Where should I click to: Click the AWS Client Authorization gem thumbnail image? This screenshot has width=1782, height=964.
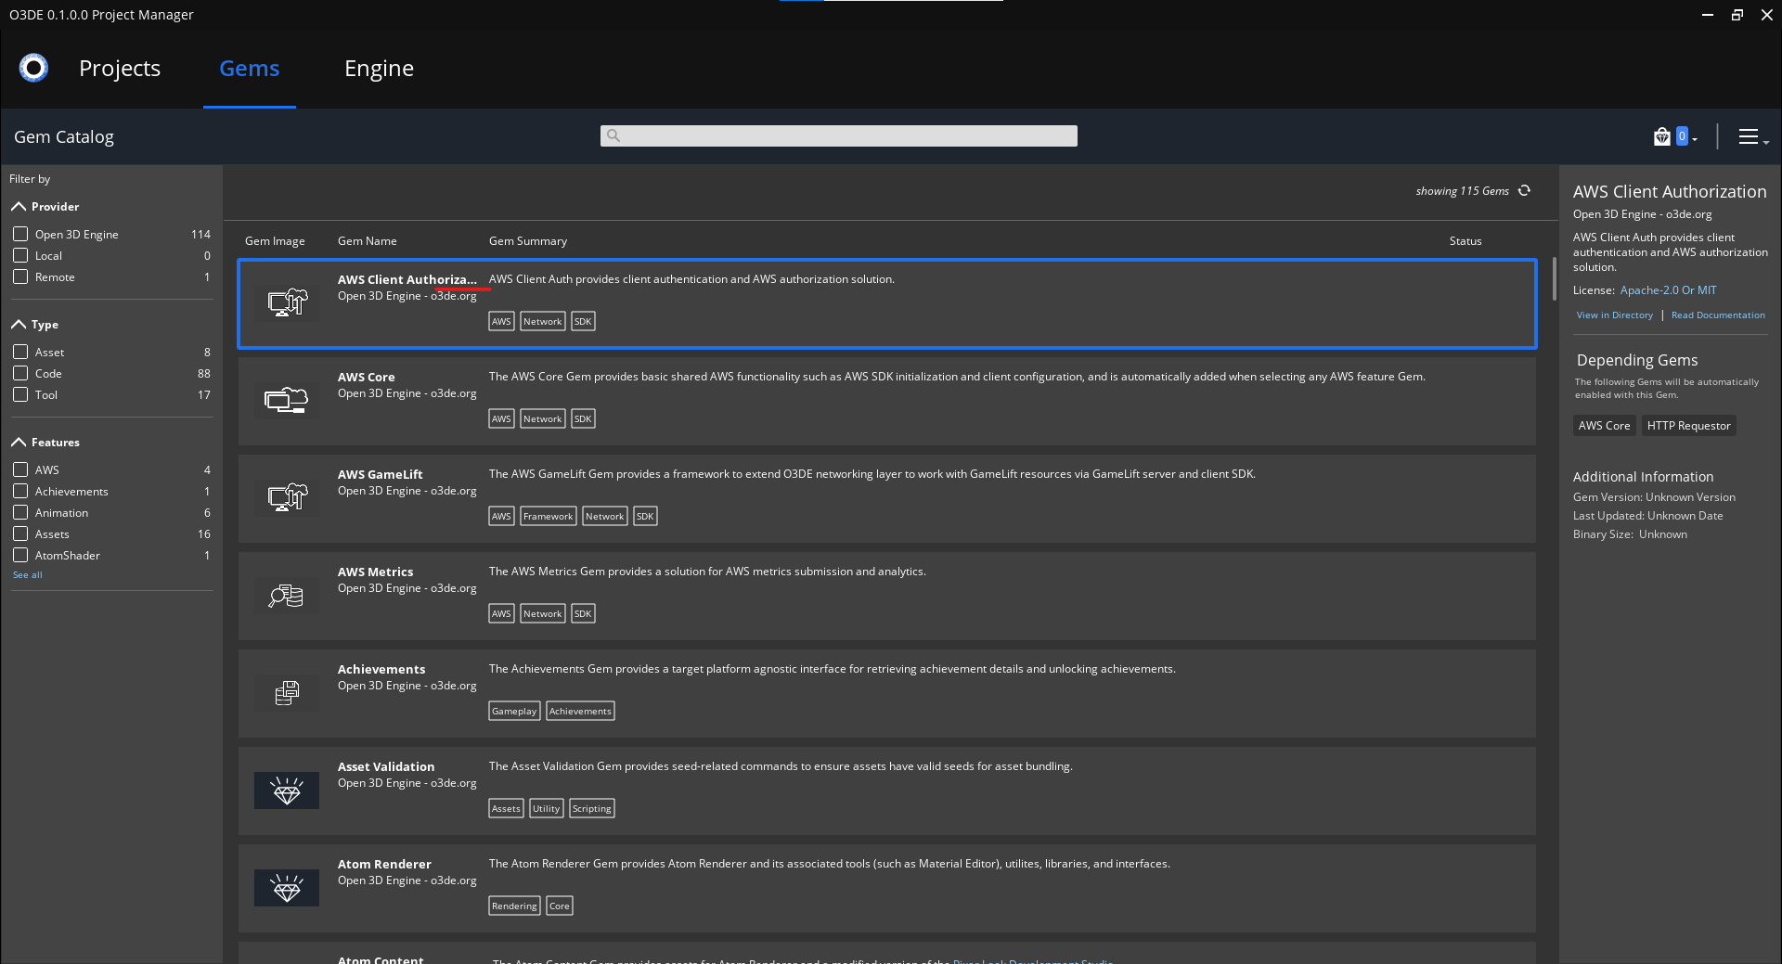tap(286, 302)
